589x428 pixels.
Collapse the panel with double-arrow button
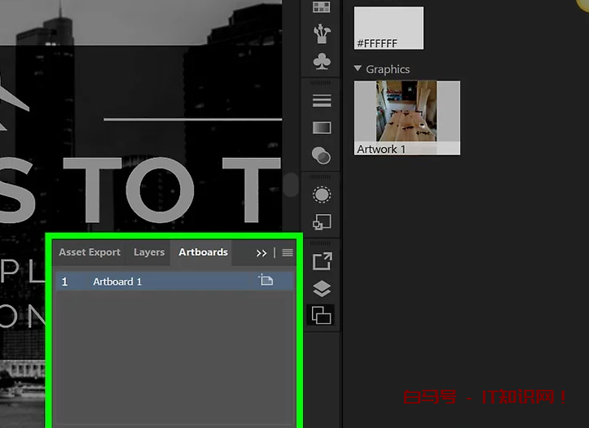coord(262,253)
